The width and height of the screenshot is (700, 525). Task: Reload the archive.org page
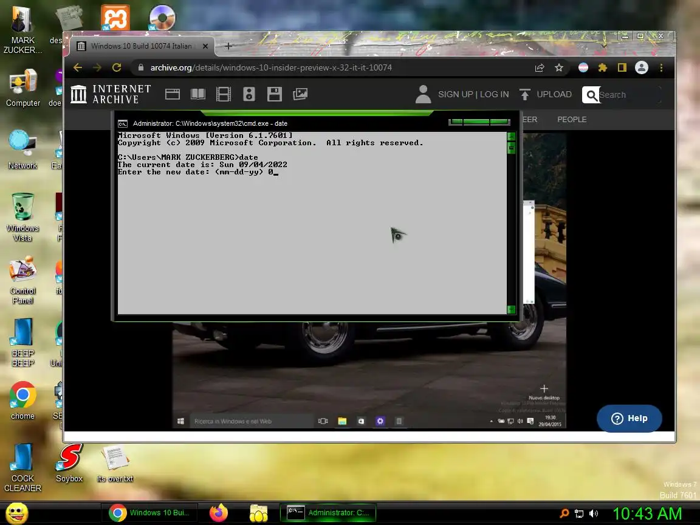[x=117, y=67]
